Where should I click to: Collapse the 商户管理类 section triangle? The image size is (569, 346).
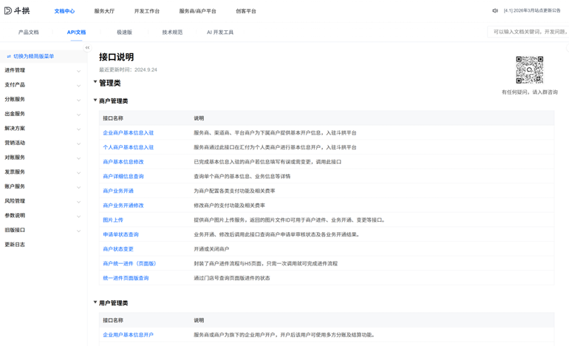(x=95, y=100)
